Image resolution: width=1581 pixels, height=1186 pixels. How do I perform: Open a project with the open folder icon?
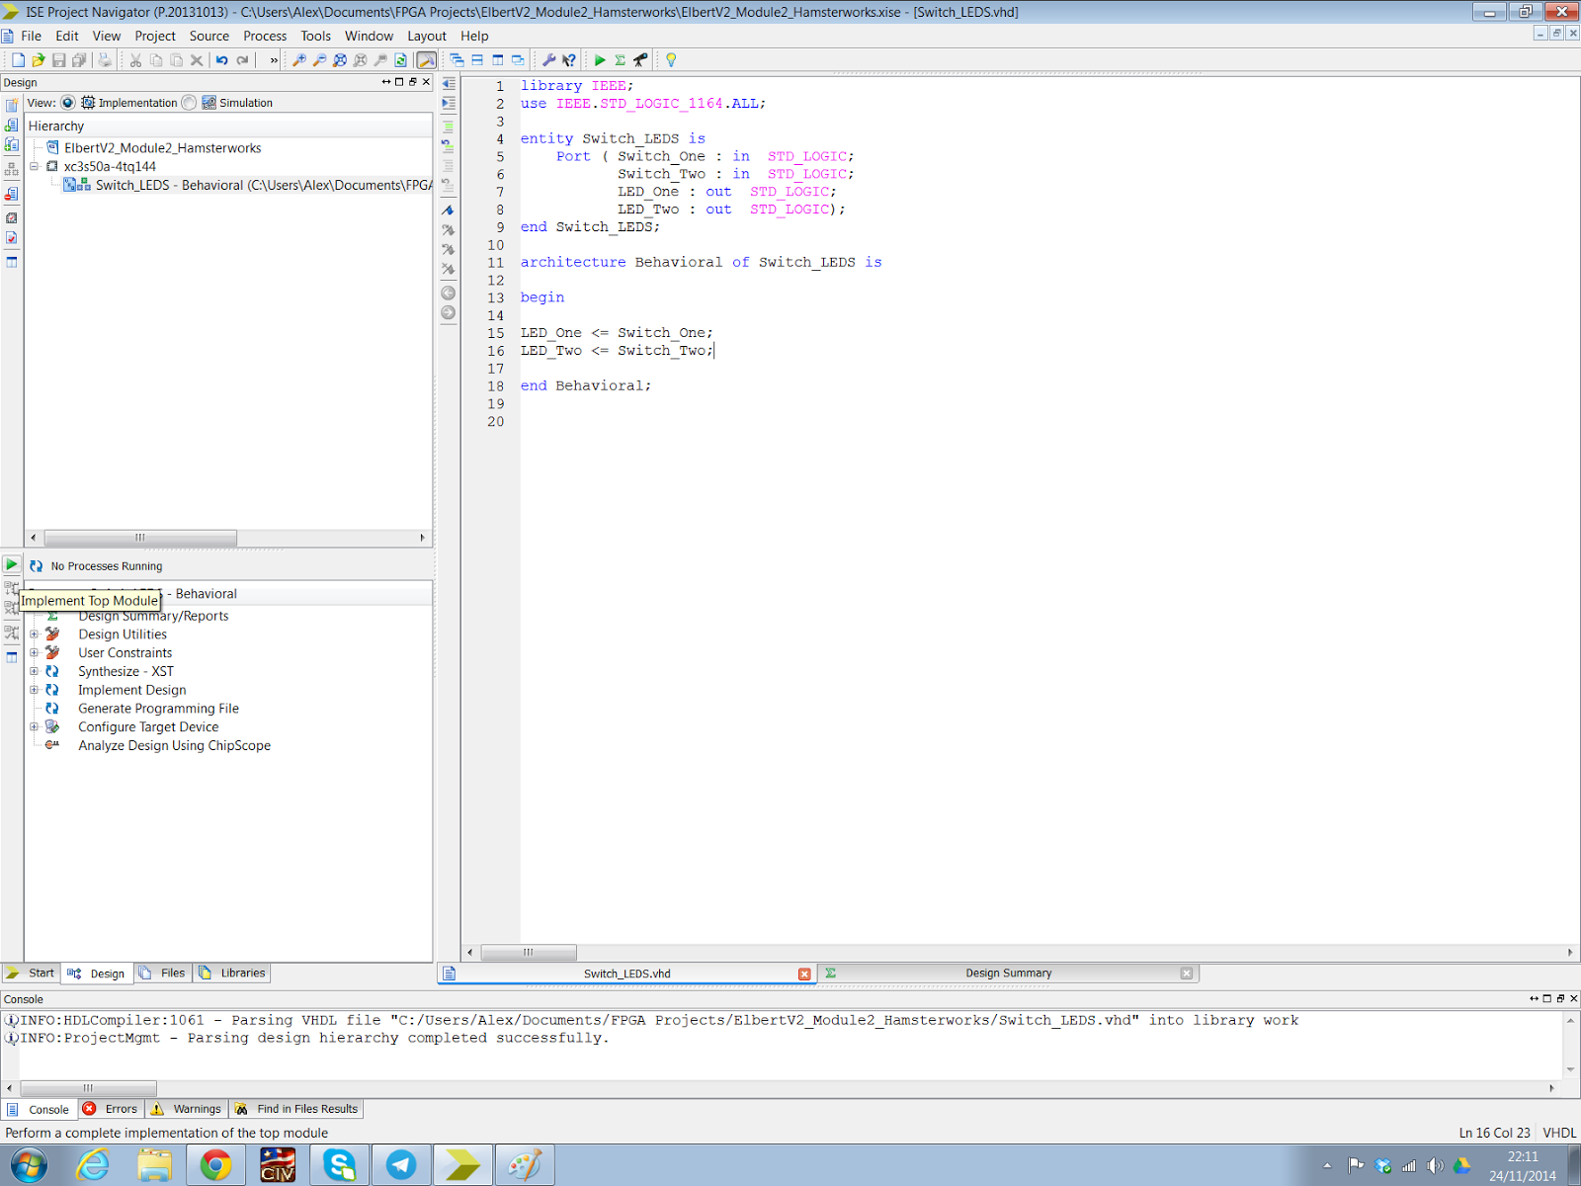[x=37, y=59]
